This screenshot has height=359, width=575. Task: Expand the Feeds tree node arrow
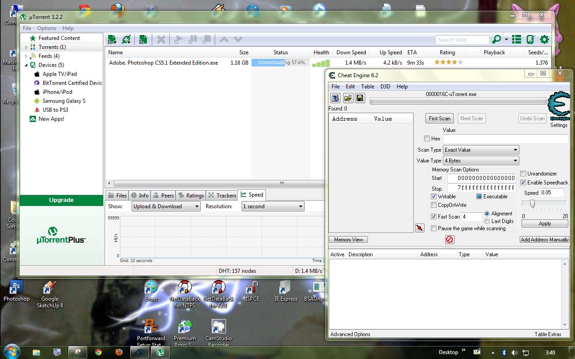[x=26, y=56]
